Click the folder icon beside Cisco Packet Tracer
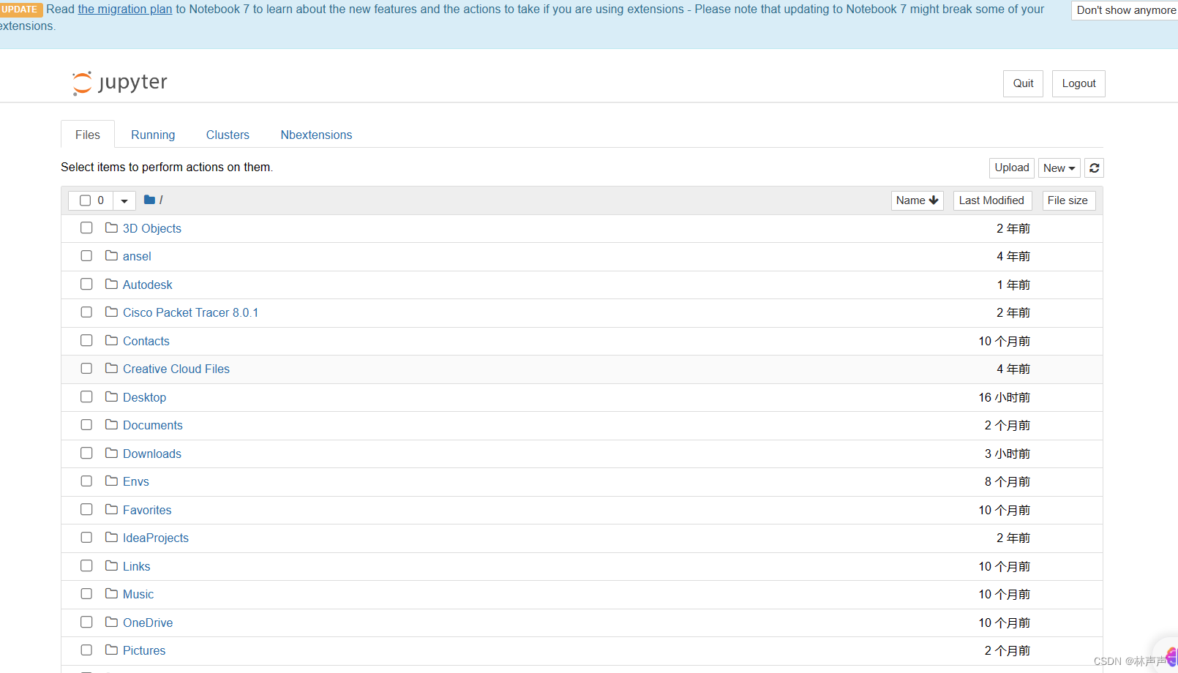The image size is (1178, 673). pos(111,312)
